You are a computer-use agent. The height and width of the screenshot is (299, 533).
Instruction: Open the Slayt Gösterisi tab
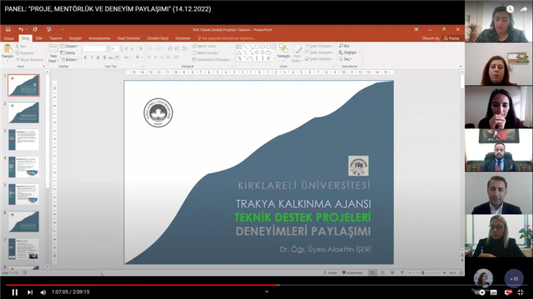pyautogui.click(x=129, y=38)
